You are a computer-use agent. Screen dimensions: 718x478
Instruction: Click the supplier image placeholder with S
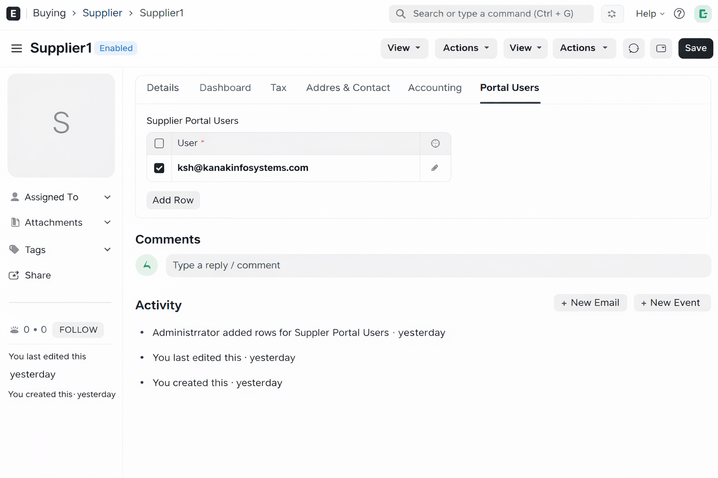[61, 126]
